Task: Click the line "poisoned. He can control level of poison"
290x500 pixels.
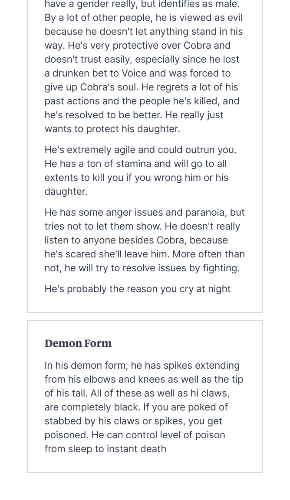Action: point(135,435)
